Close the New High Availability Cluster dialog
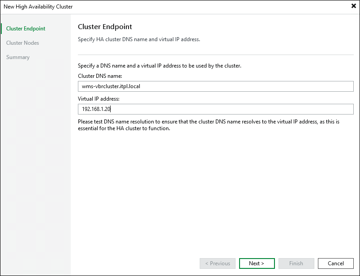360x276 pixels. (x=353, y=7)
